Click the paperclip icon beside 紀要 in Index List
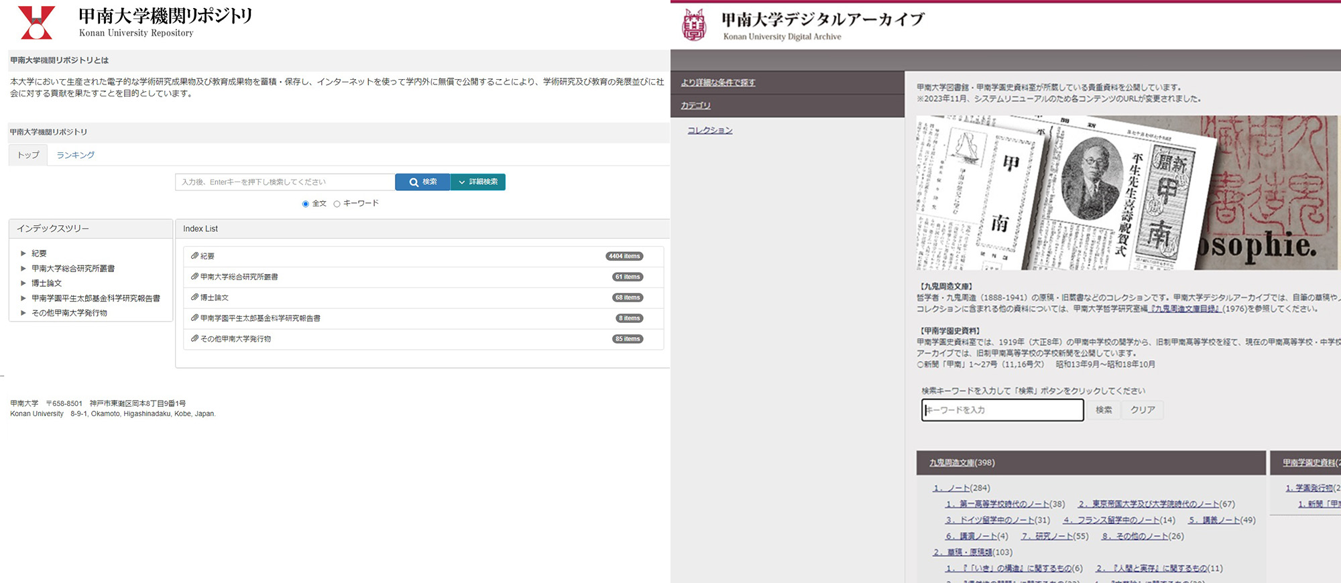The height and width of the screenshot is (583, 1341). pos(194,256)
